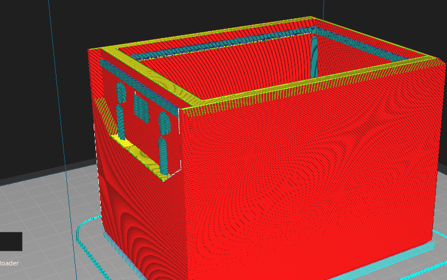Image resolution: width=447 pixels, height=280 pixels.
Task: Select the upper-left teal slot in the cutout
Action: point(121,91)
